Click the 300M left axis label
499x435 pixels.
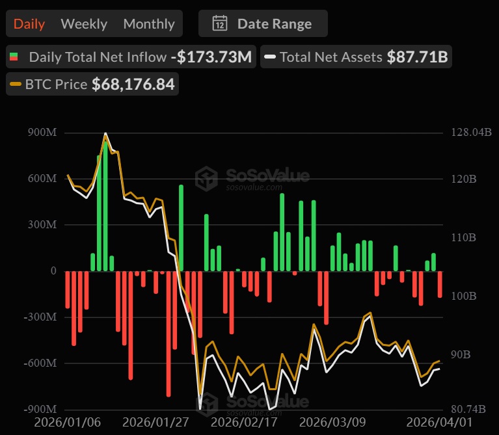click(42, 224)
